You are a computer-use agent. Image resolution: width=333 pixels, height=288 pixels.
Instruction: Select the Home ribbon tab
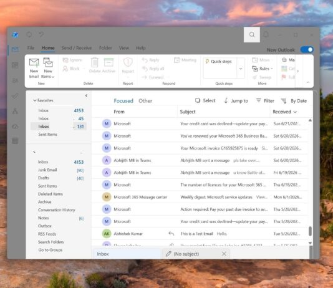click(48, 48)
